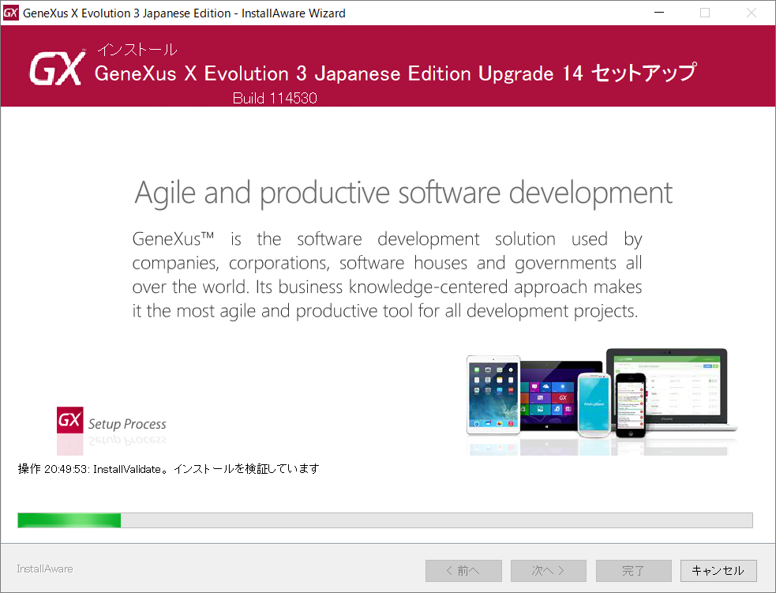The height and width of the screenshot is (593, 776).
Task: Click the GX icon in title bar
Action: [x=10, y=13]
